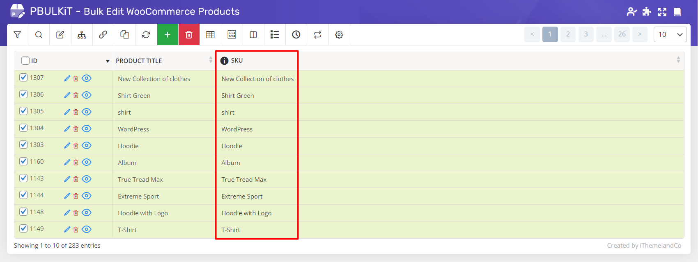The image size is (698, 262).
Task: Uncheck the checkbox for product 1307
Action: tap(23, 77)
